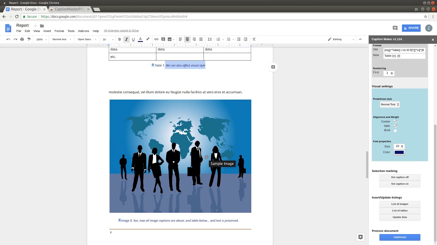Print the document via toolbar printer icon
Viewport: 437px width, 245px height.
(x=22, y=39)
